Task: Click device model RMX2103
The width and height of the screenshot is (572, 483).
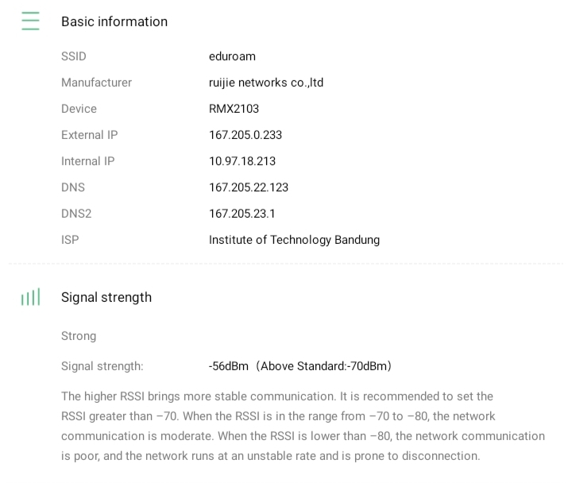Action: 234,109
